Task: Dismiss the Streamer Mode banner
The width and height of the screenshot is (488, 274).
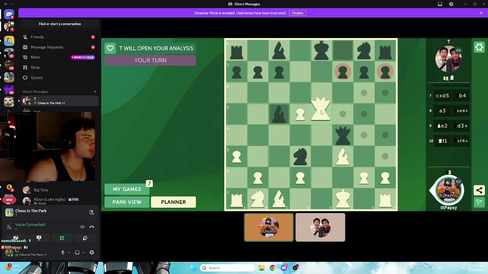Action: point(481,13)
